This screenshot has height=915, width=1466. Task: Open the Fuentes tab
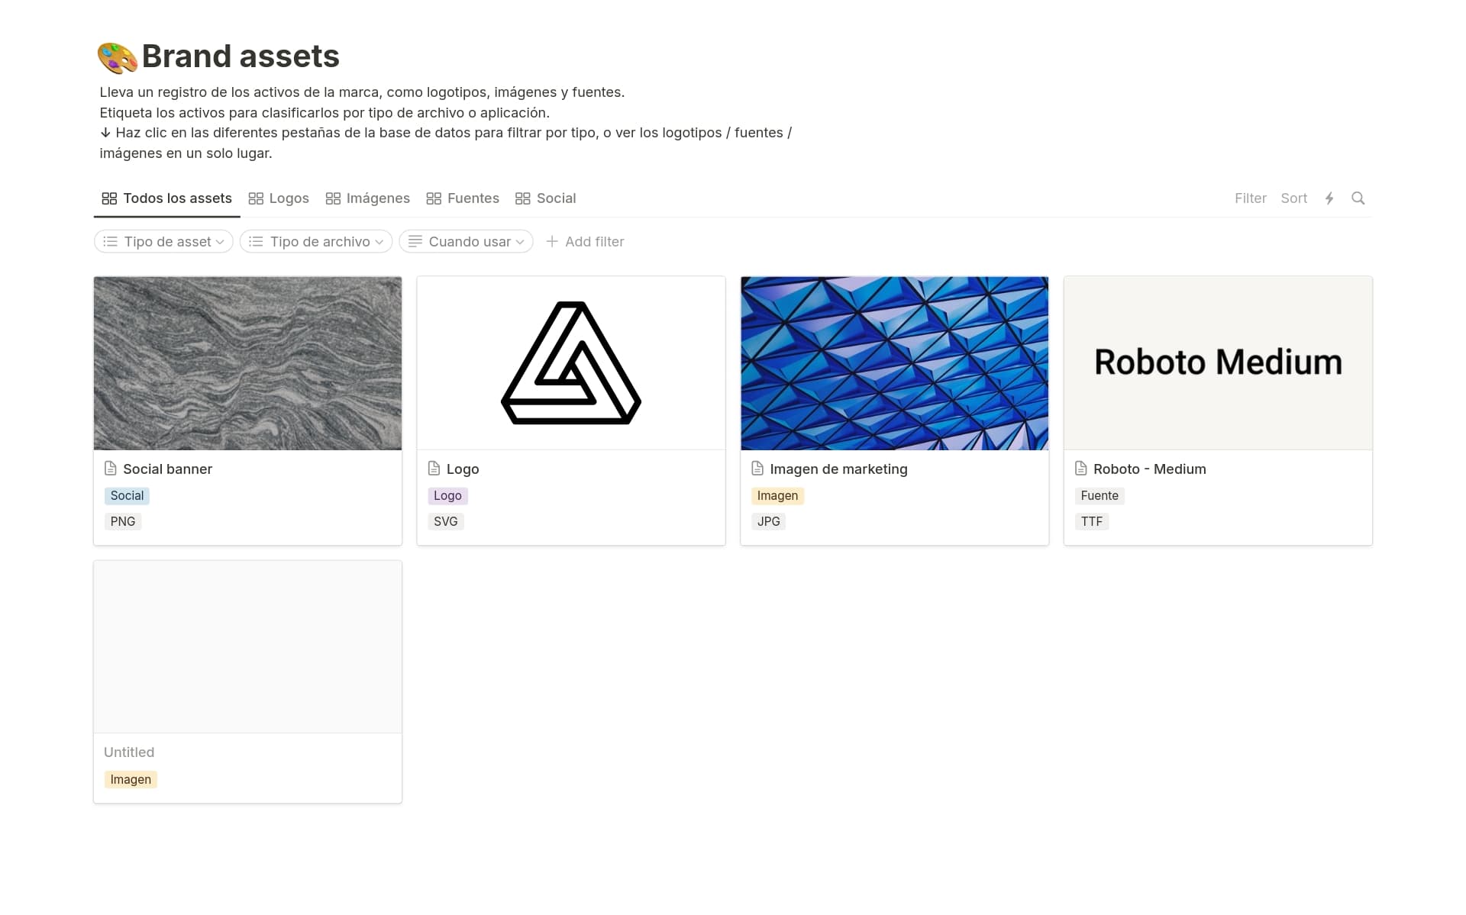463,198
